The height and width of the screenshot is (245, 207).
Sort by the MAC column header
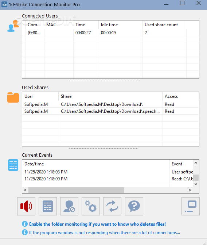coord(59,25)
